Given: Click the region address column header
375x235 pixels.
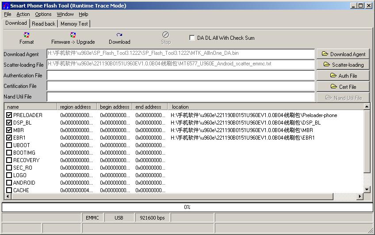Looking at the screenshot, I should click(x=77, y=107).
